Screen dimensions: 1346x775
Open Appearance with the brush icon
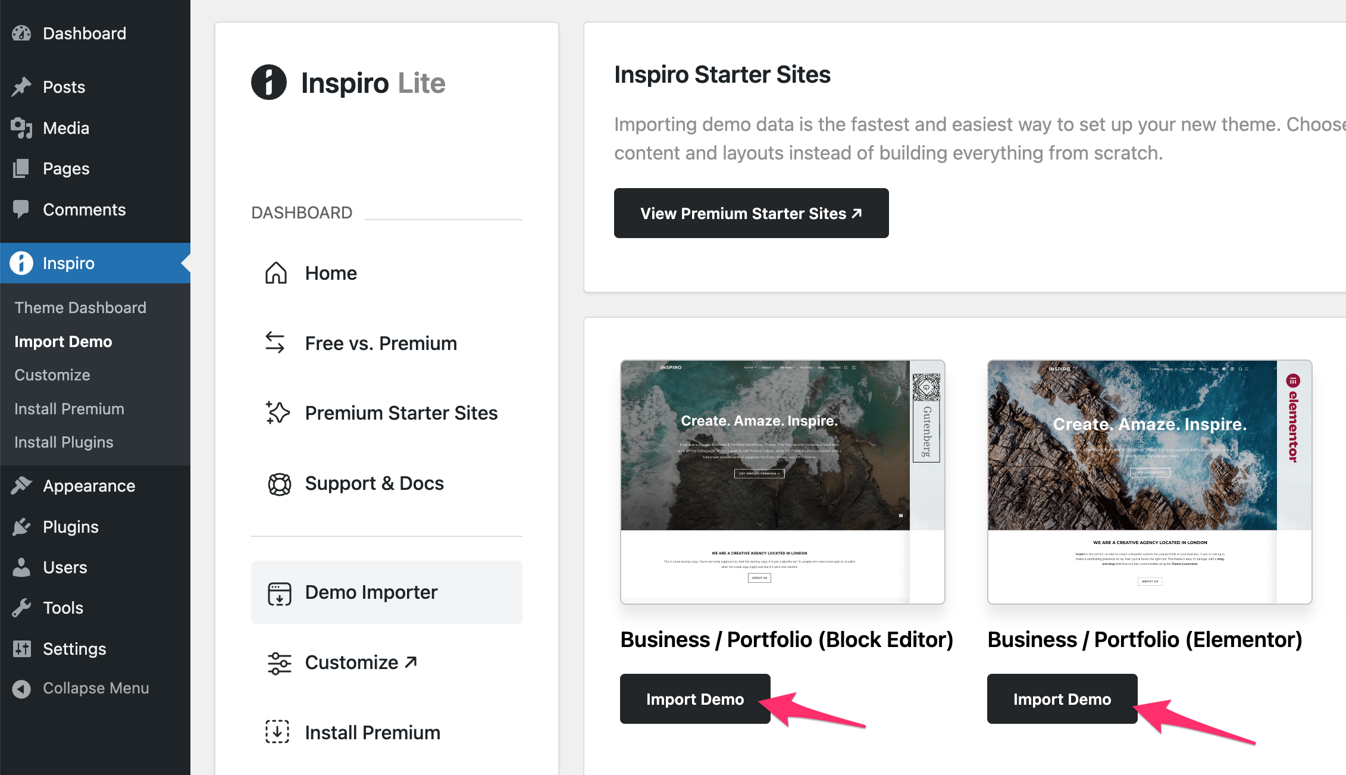pos(21,485)
